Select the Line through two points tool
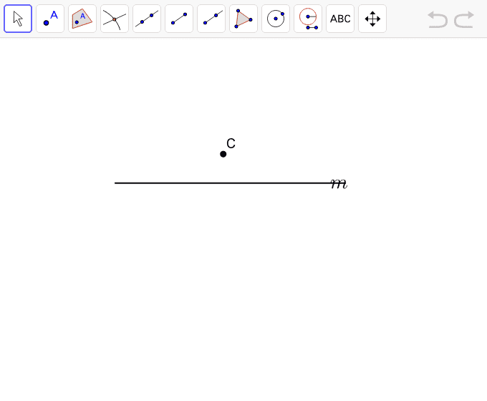487x401 pixels. [147, 19]
